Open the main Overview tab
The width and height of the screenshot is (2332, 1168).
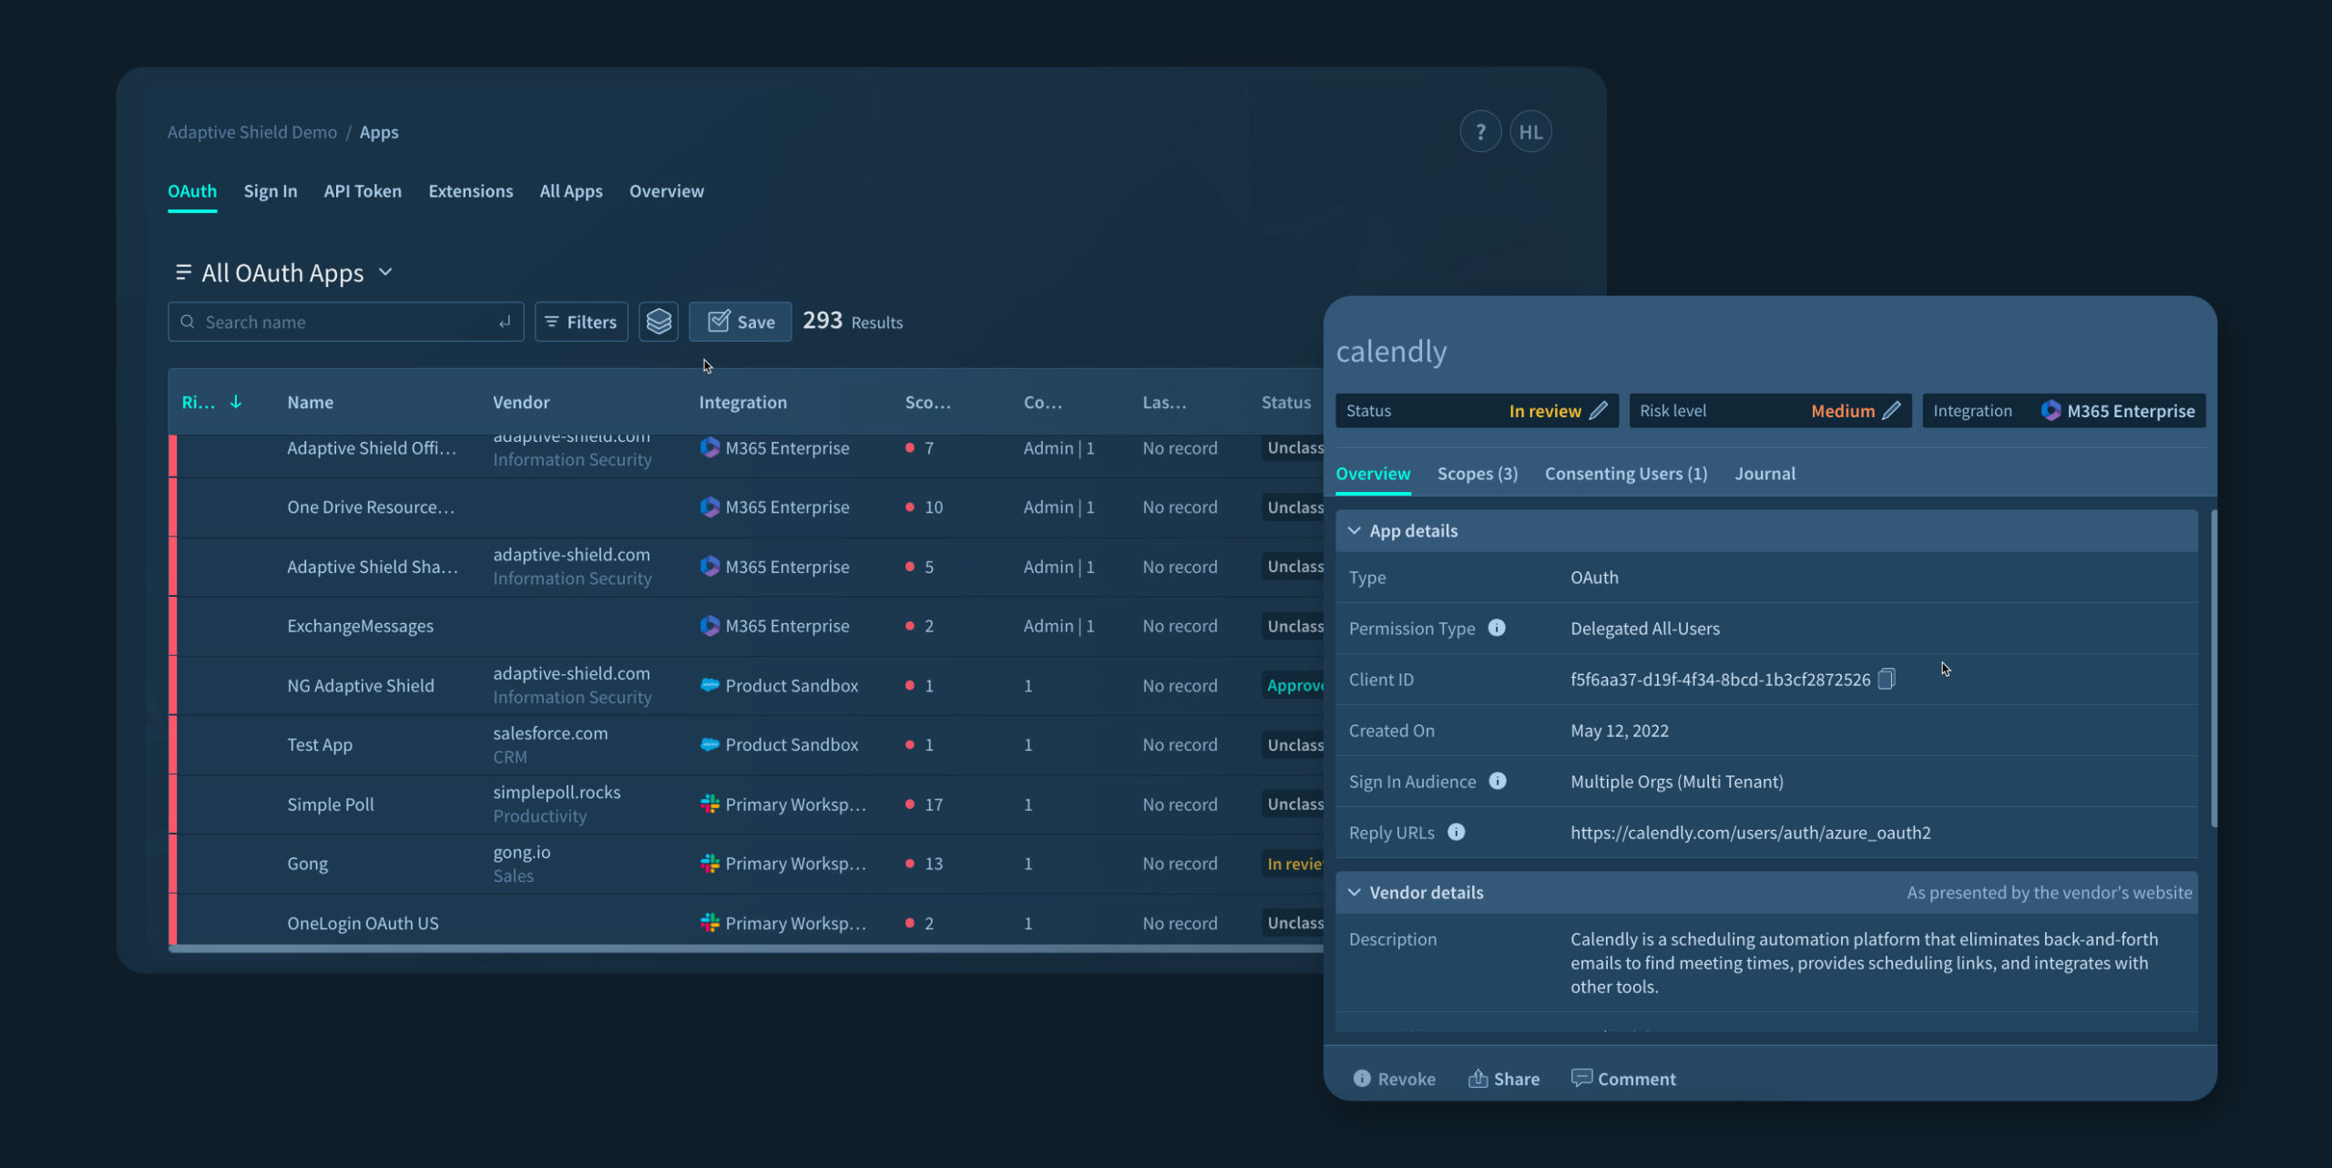[x=667, y=191]
